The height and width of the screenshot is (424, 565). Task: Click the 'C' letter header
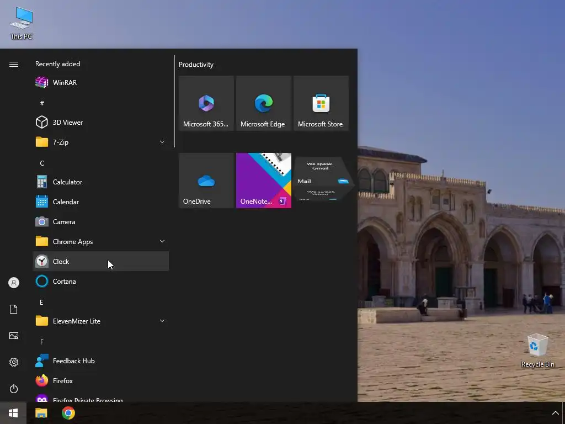(x=42, y=163)
